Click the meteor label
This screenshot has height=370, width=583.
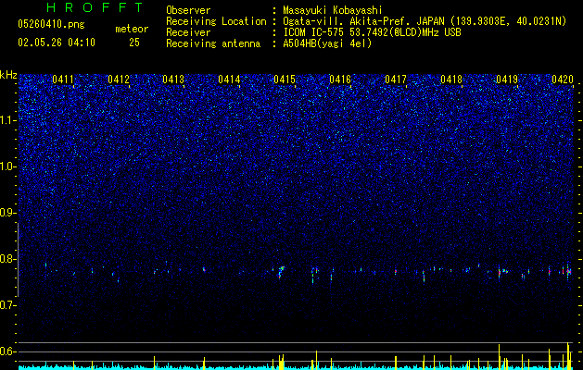point(132,29)
